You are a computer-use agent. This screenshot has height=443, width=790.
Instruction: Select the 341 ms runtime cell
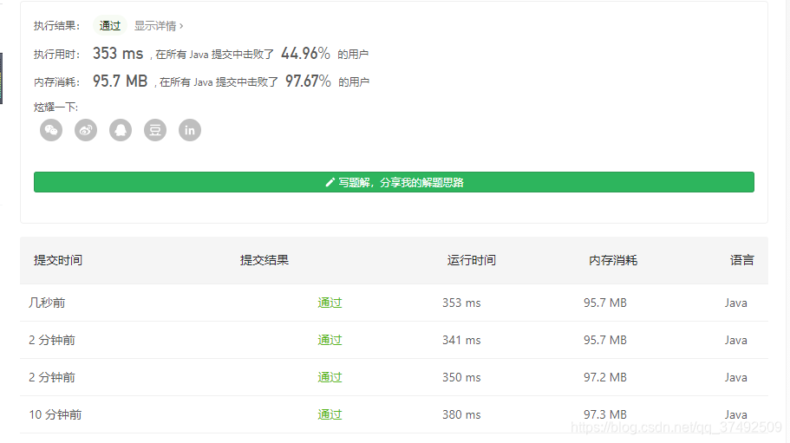point(461,340)
